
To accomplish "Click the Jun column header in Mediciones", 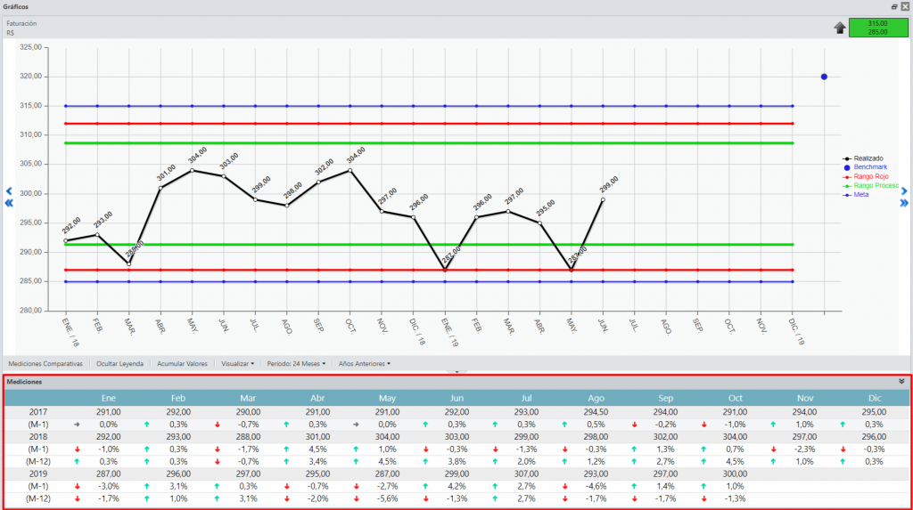I will point(456,398).
